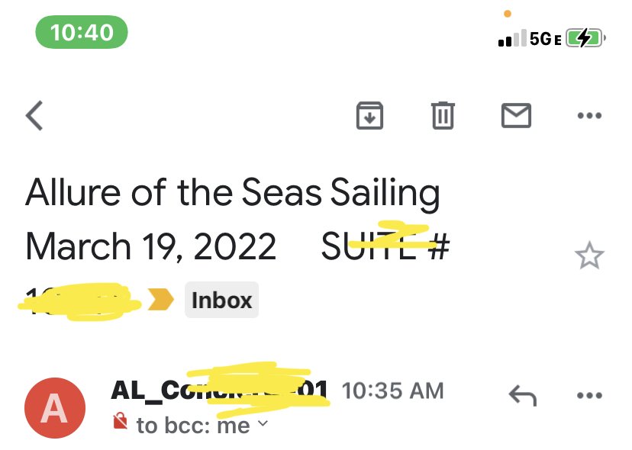Screen dimensions: 632x450
Task: Star the Allure of the Seas email
Action: point(589,256)
